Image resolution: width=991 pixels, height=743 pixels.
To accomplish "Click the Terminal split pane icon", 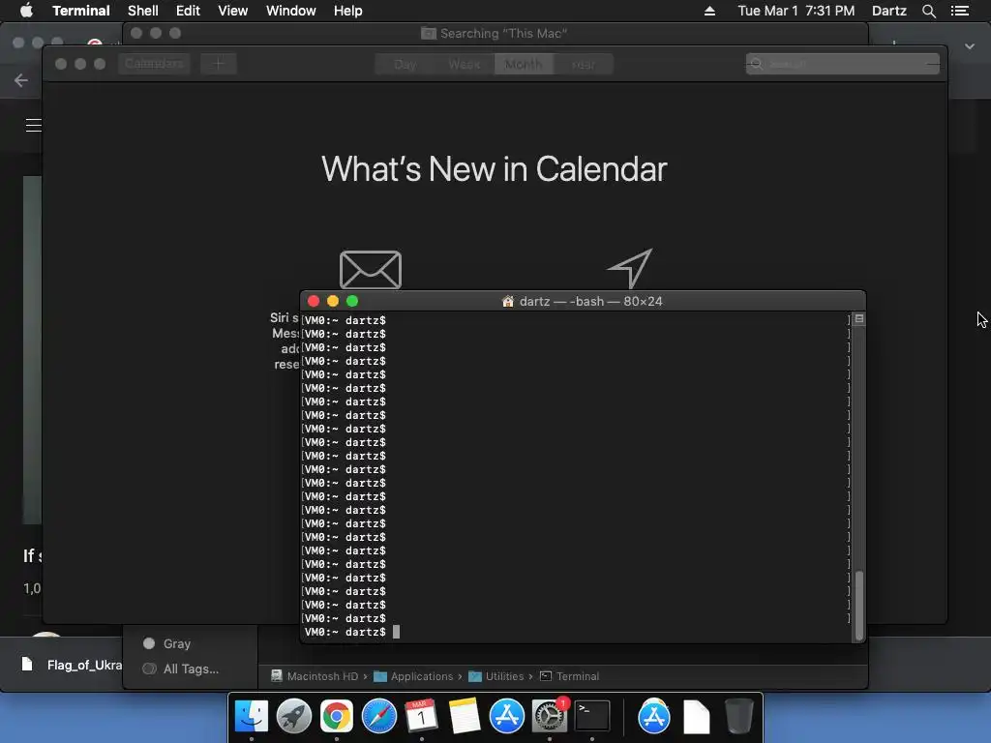I will pyautogui.click(x=859, y=318).
